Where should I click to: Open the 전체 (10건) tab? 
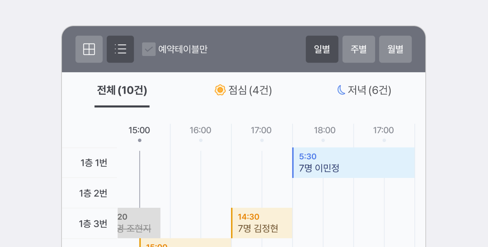(x=122, y=90)
